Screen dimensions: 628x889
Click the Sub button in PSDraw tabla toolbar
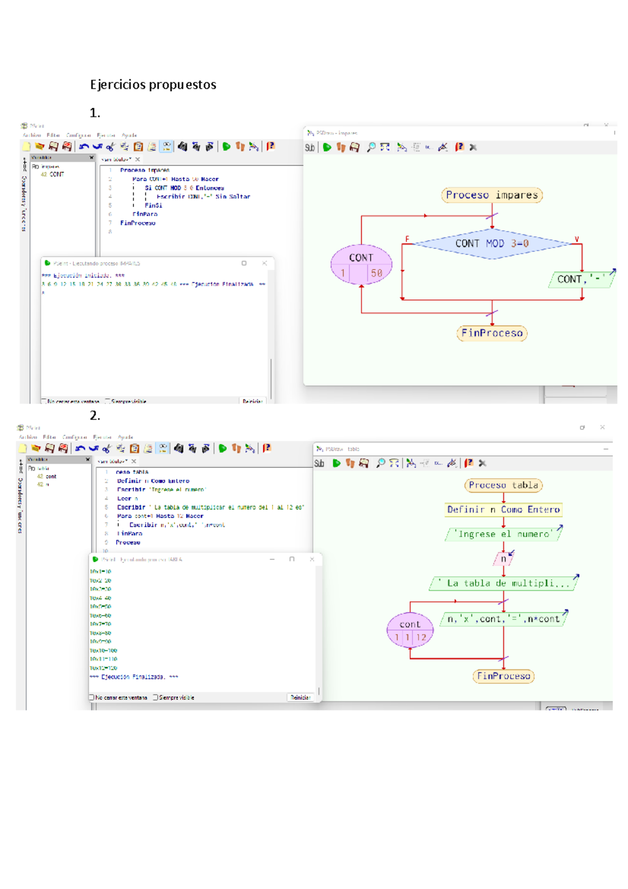pos(319,463)
